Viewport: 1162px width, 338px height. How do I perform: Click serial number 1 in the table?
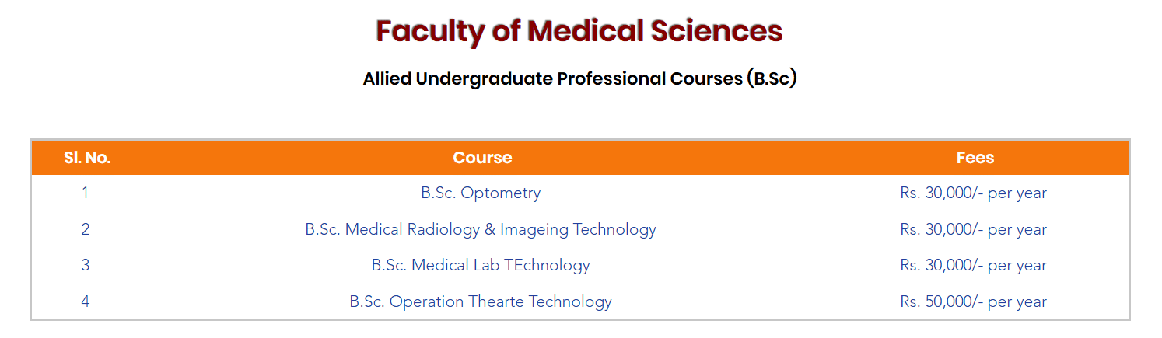coord(85,193)
